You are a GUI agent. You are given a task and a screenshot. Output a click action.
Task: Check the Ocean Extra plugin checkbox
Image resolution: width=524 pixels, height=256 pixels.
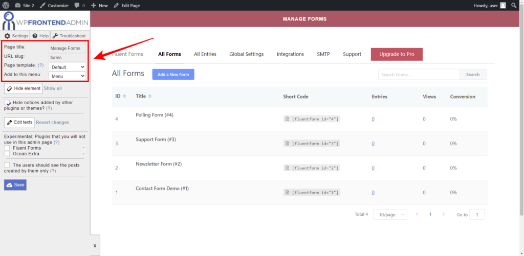[7, 153]
